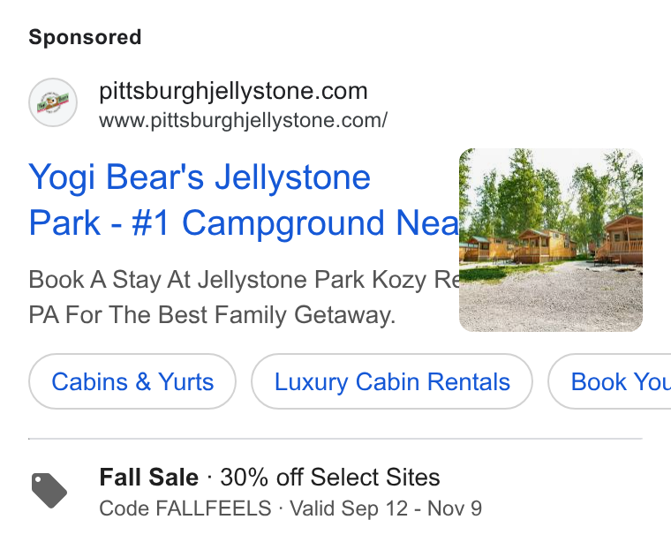Tap the partially visible Book You chip
Image resolution: width=671 pixels, height=542 pixels.
[x=609, y=381]
